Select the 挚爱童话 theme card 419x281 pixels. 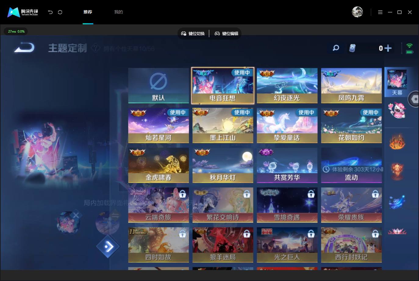[x=287, y=125]
